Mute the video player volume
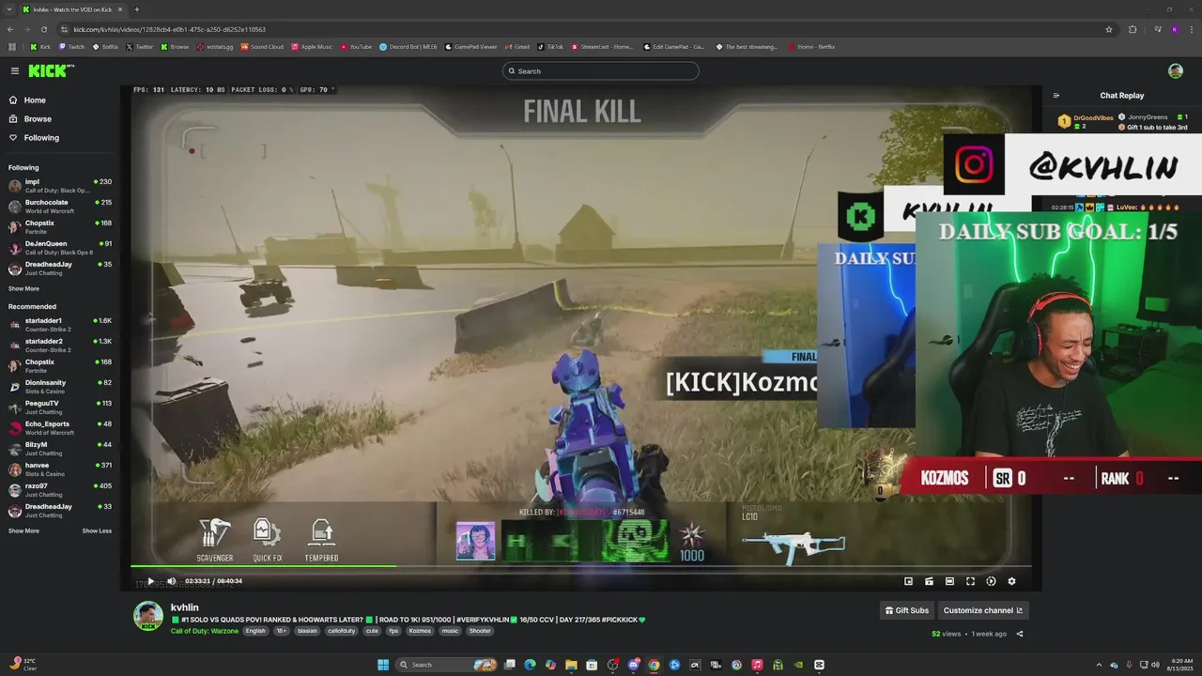The image size is (1202, 676). click(171, 581)
